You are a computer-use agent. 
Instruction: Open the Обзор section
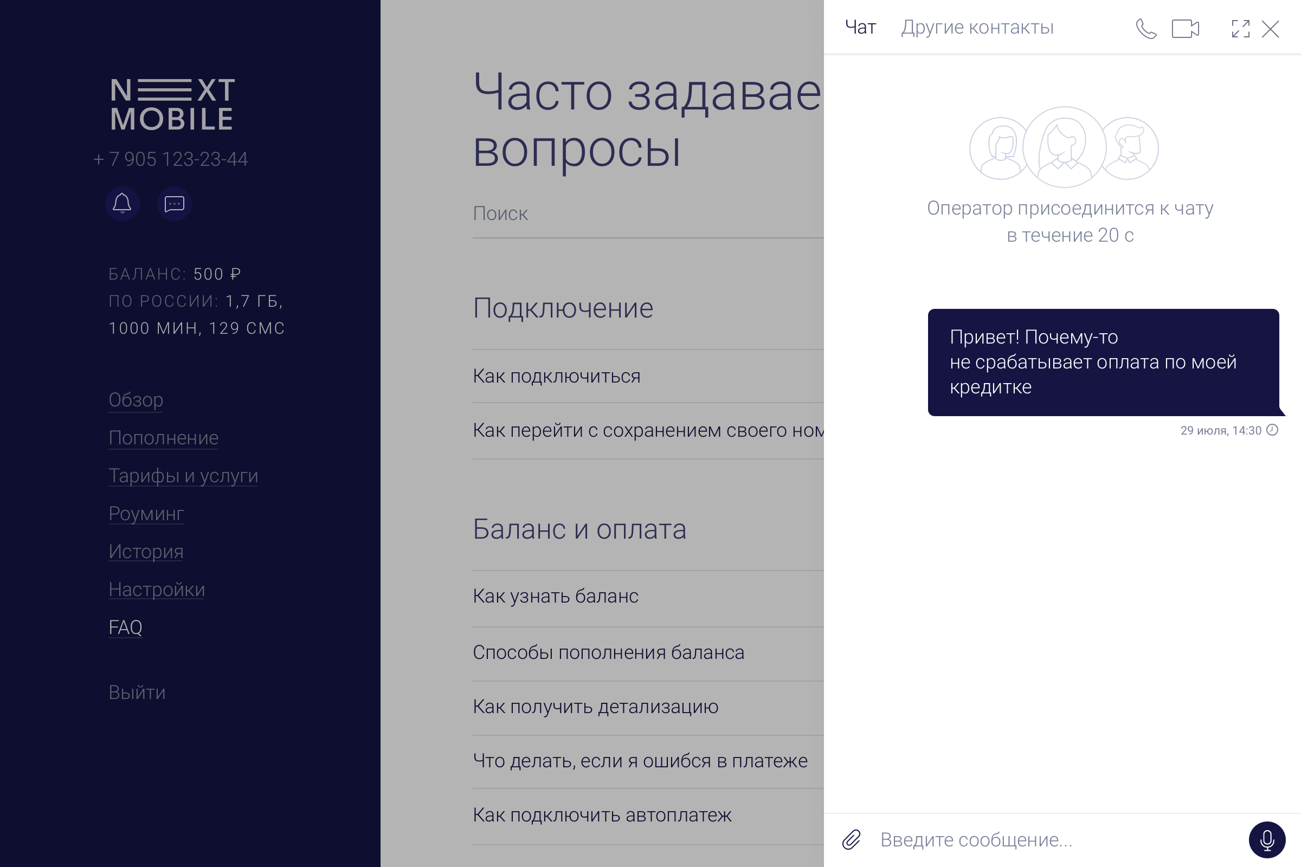click(x=136, y=399)
